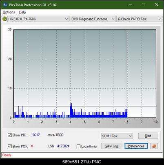Open the orange info button

(x=154, y=146)
